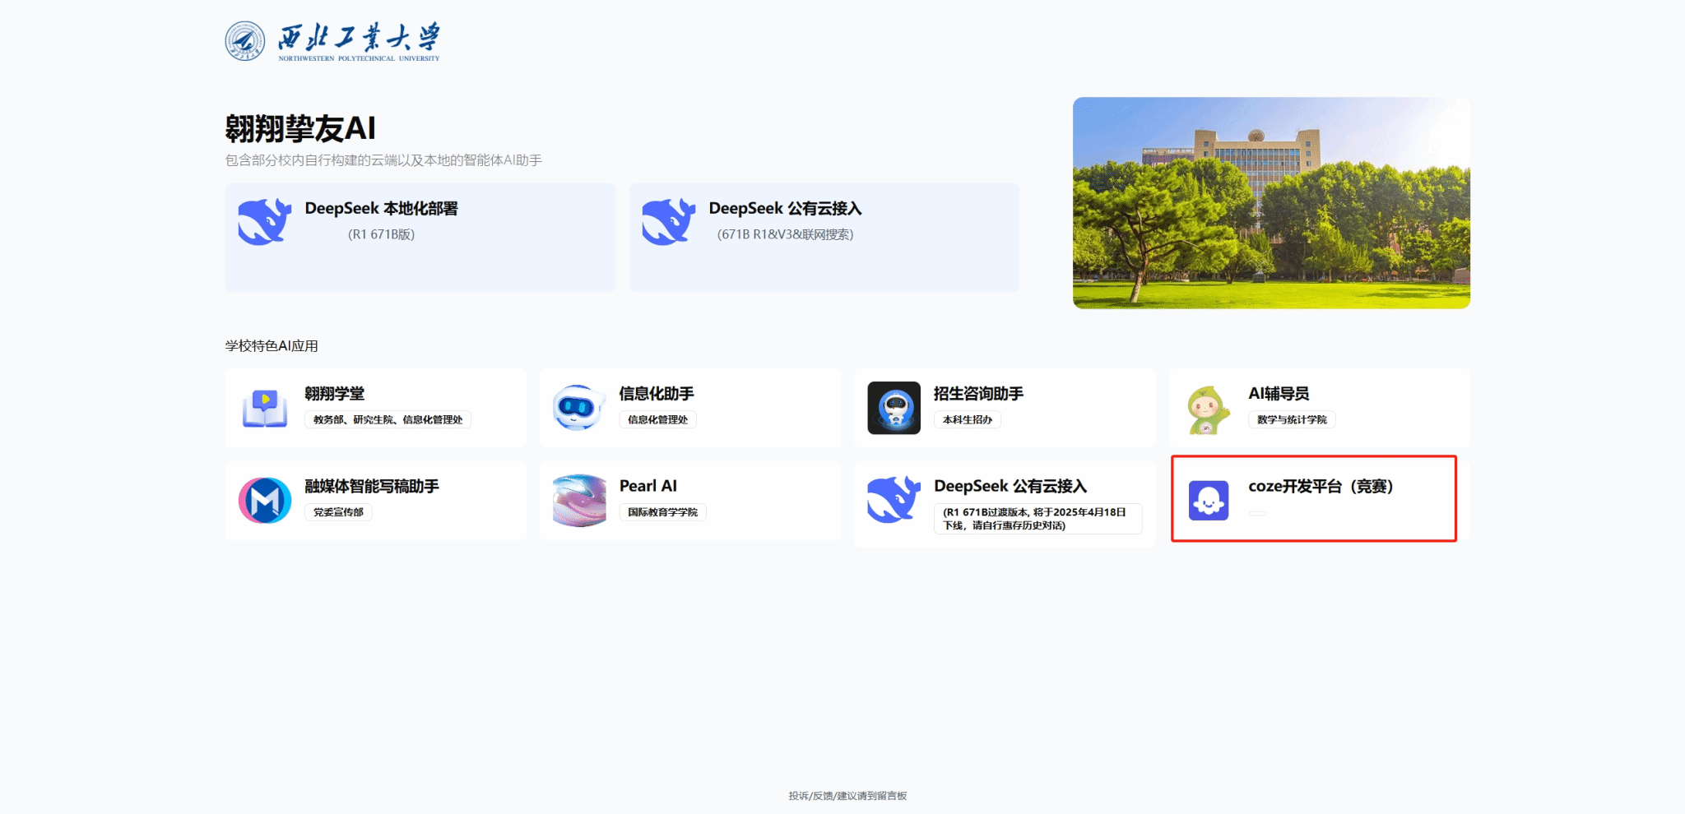Open the 翱翔学堂 title

pyautogui.click(x=335, y=394)
